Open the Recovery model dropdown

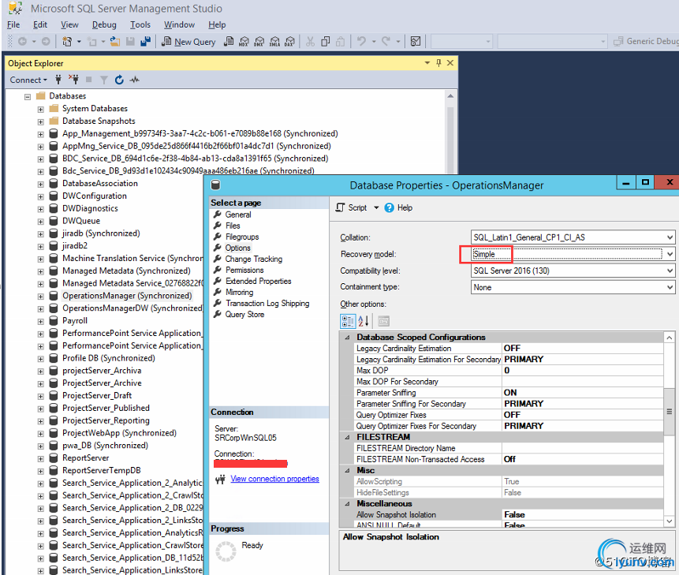[670, 254]
